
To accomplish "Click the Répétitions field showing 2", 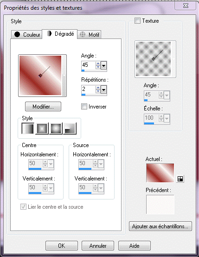I will click(89, 89).
